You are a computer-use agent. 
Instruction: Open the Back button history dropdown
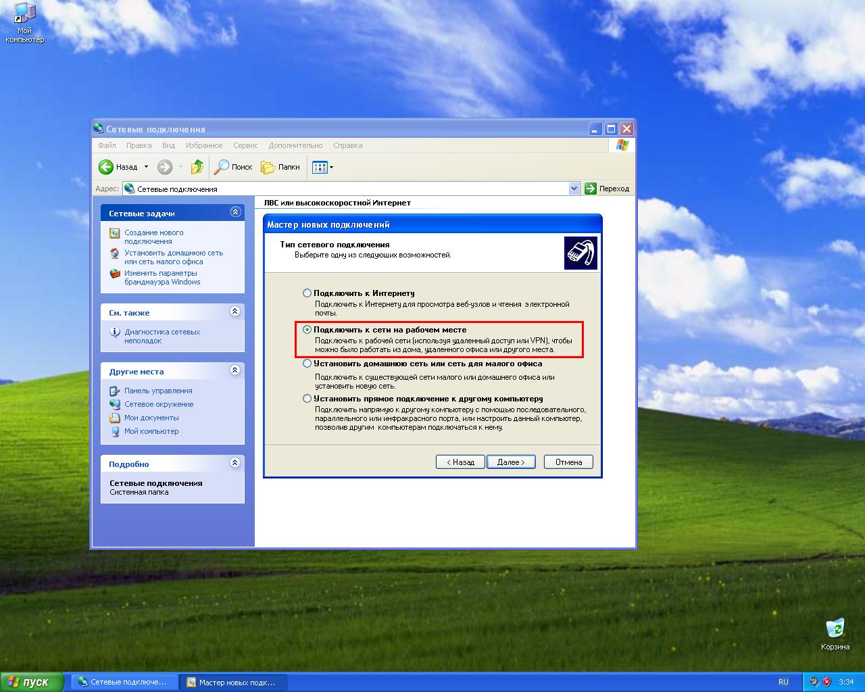(x=146, y=167)
